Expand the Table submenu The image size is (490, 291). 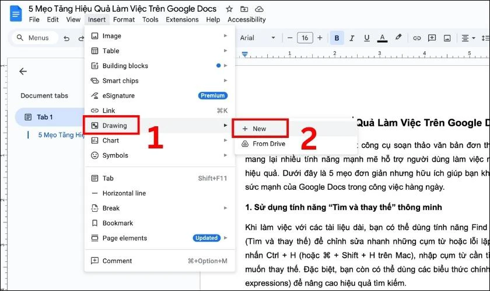[x=159, y=51]
